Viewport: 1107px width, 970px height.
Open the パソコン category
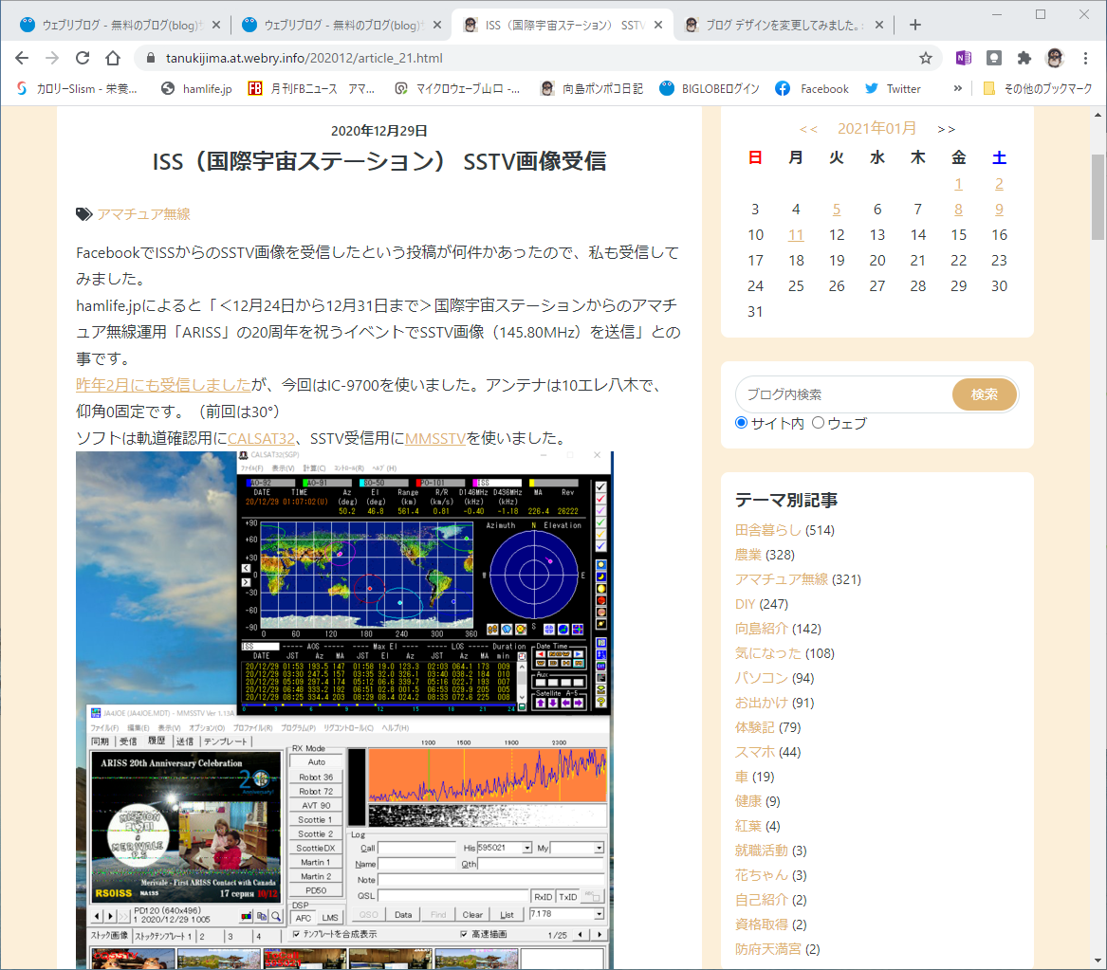point(762,678)
